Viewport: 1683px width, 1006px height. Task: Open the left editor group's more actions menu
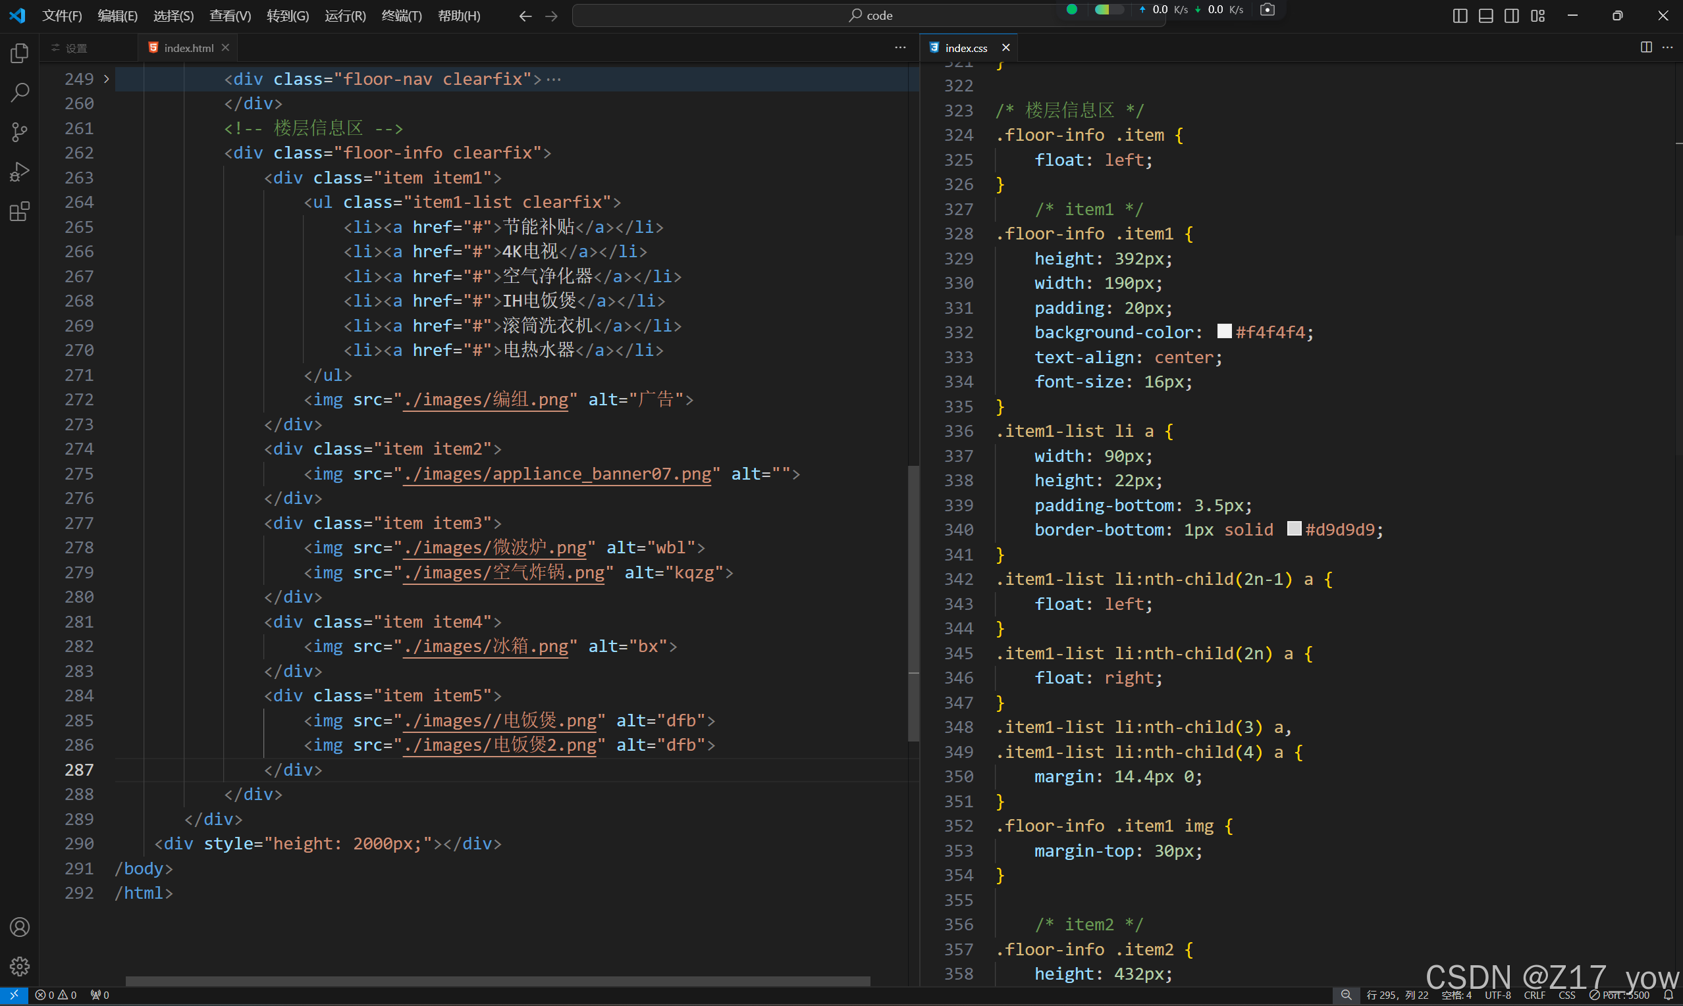point(900,47)
